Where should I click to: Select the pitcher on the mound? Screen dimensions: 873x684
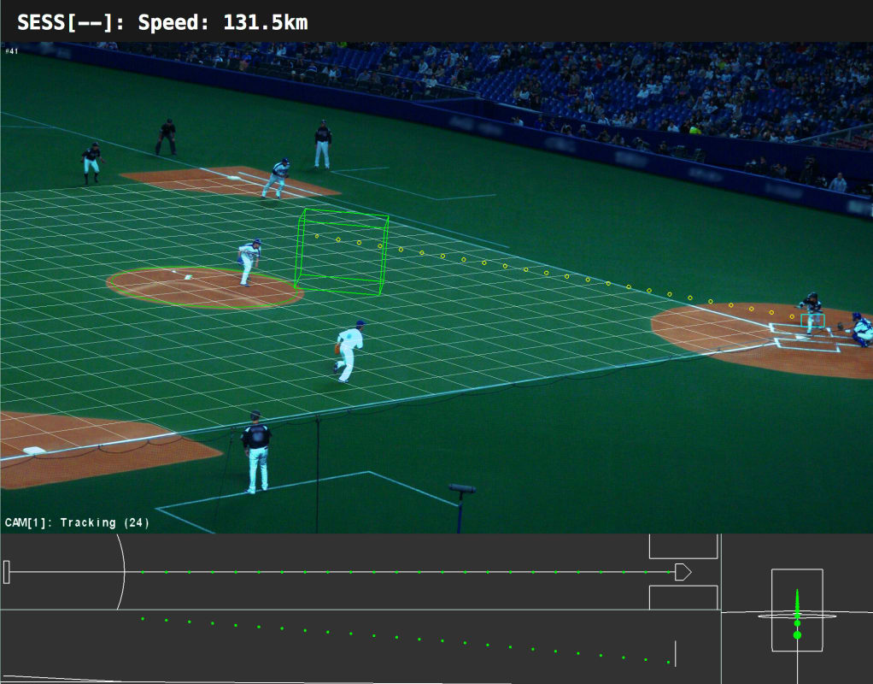point(249,261)
